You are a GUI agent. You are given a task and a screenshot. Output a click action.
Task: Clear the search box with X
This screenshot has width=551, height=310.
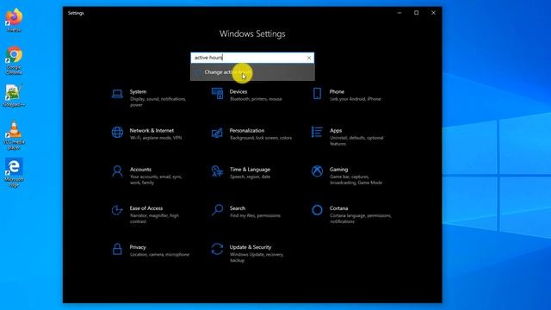pos(309,58)
